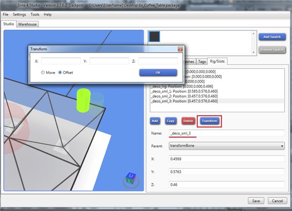Screen dimensions: 292x211
Task: Delete the selected slot with the red button
Action: click(x=187, y=120)
